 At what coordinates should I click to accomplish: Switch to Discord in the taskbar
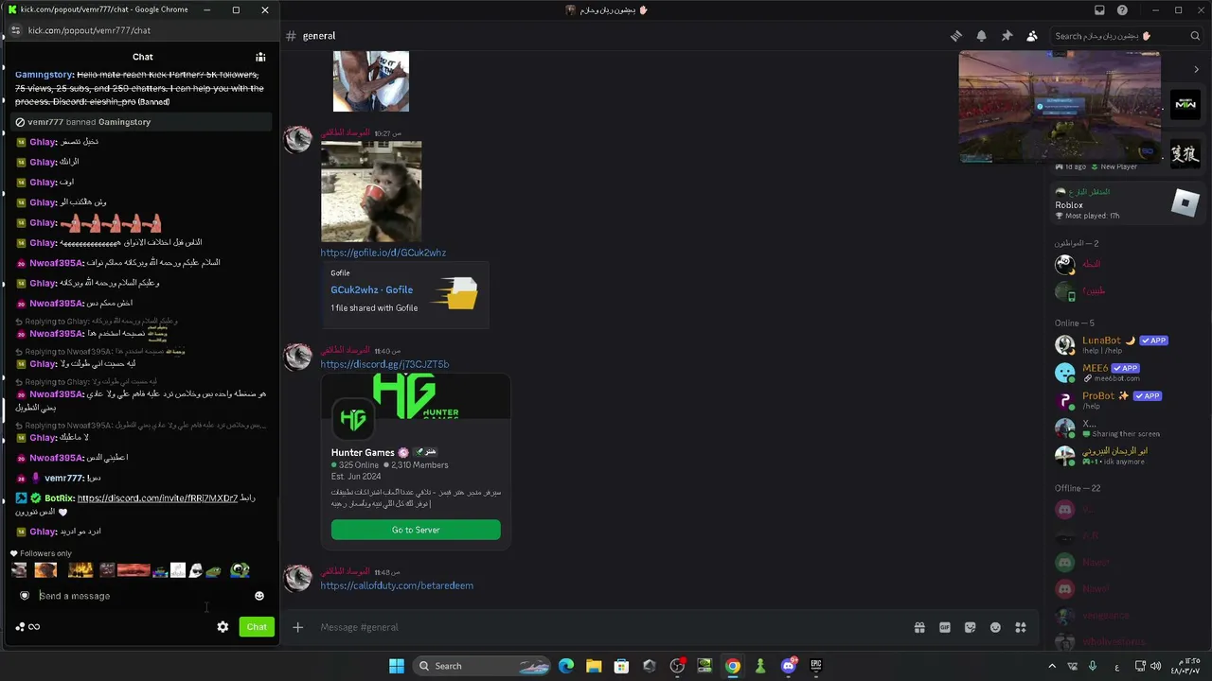coord(789,666)
